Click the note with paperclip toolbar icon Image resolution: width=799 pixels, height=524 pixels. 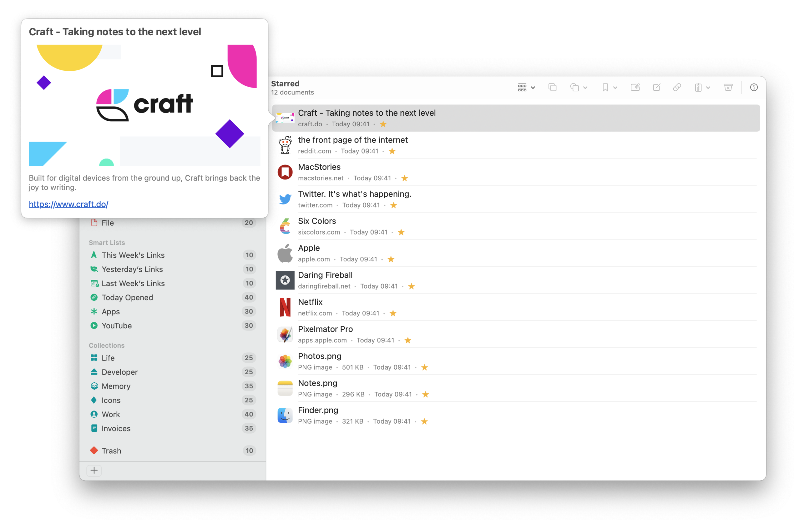click(635, 88)
